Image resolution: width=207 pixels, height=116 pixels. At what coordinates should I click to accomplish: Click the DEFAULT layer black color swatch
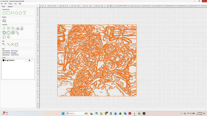[x=3, y=60]
